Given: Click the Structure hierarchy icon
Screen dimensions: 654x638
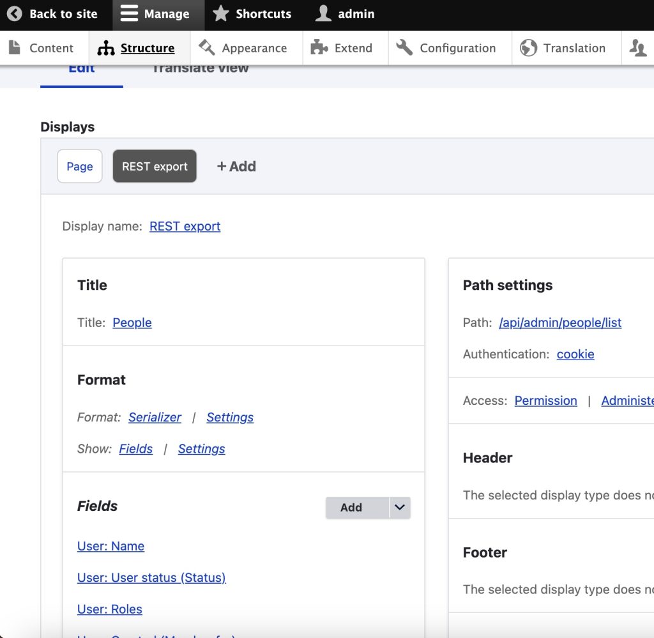Looking at the screenshot, I should point(106,48).
